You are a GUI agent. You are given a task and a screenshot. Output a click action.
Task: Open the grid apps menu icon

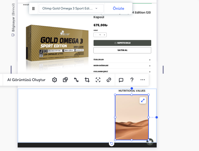(33, 8)
